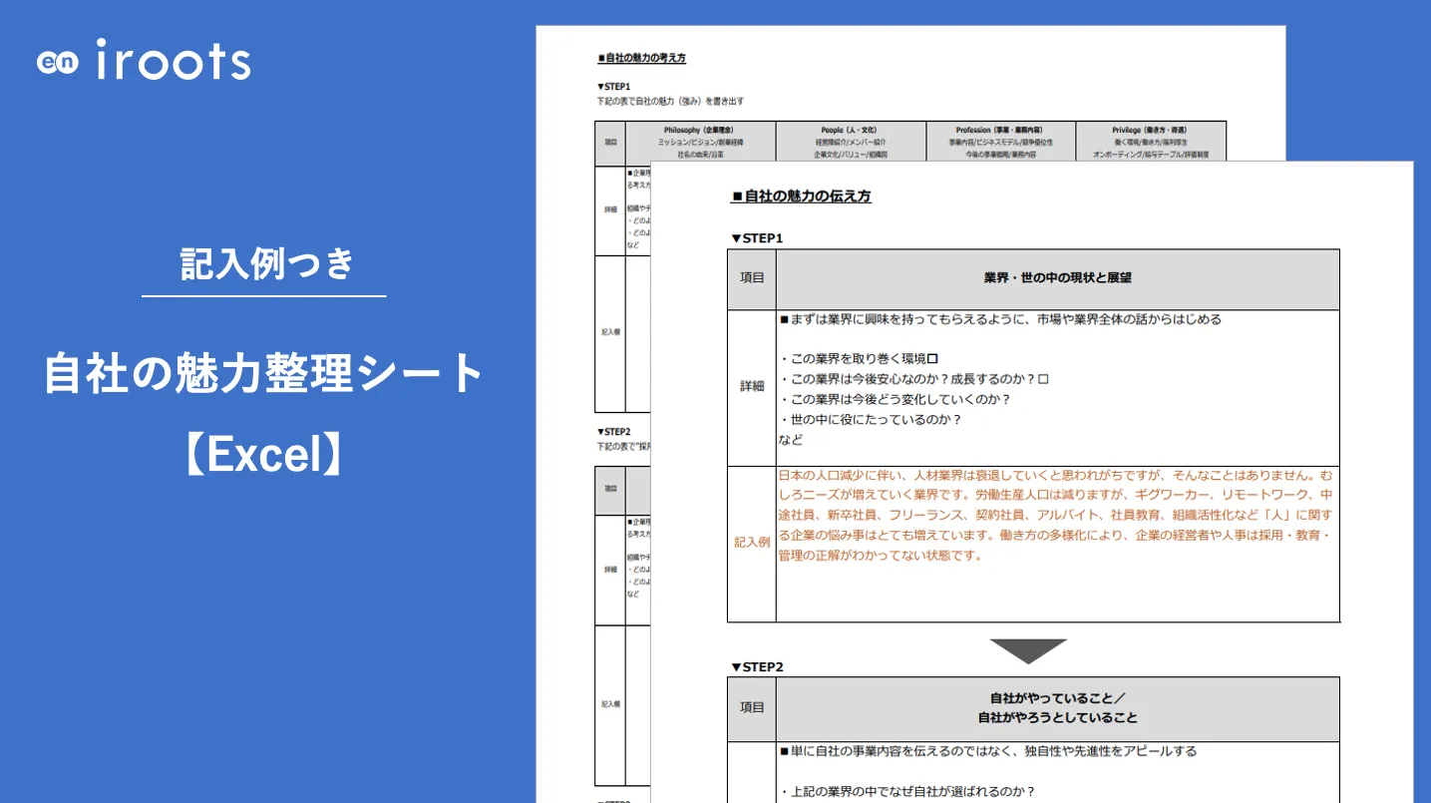
Task: Click the "詳細" cell in the front sheet
Action: tap(752, 387)
